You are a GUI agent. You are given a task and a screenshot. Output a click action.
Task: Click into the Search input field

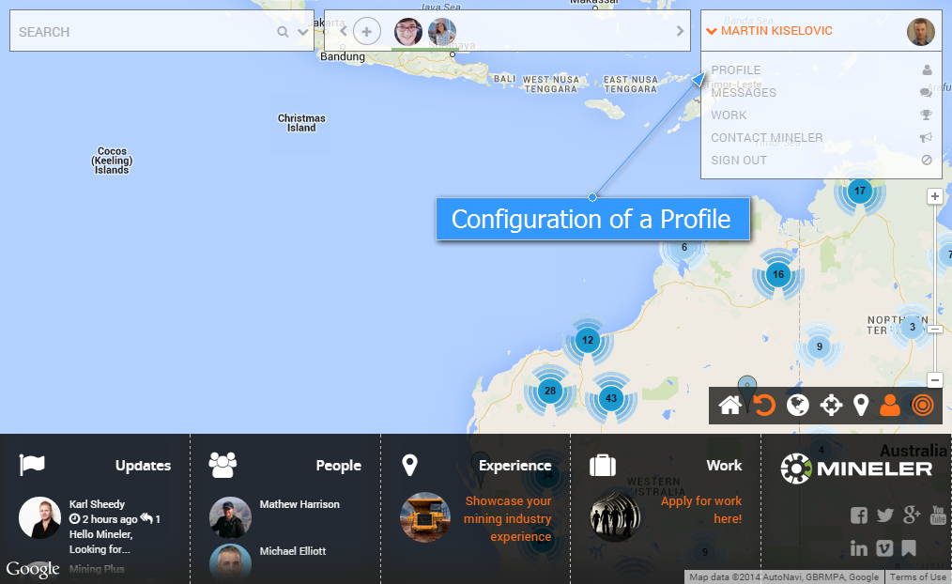click(x=141, y=32)
